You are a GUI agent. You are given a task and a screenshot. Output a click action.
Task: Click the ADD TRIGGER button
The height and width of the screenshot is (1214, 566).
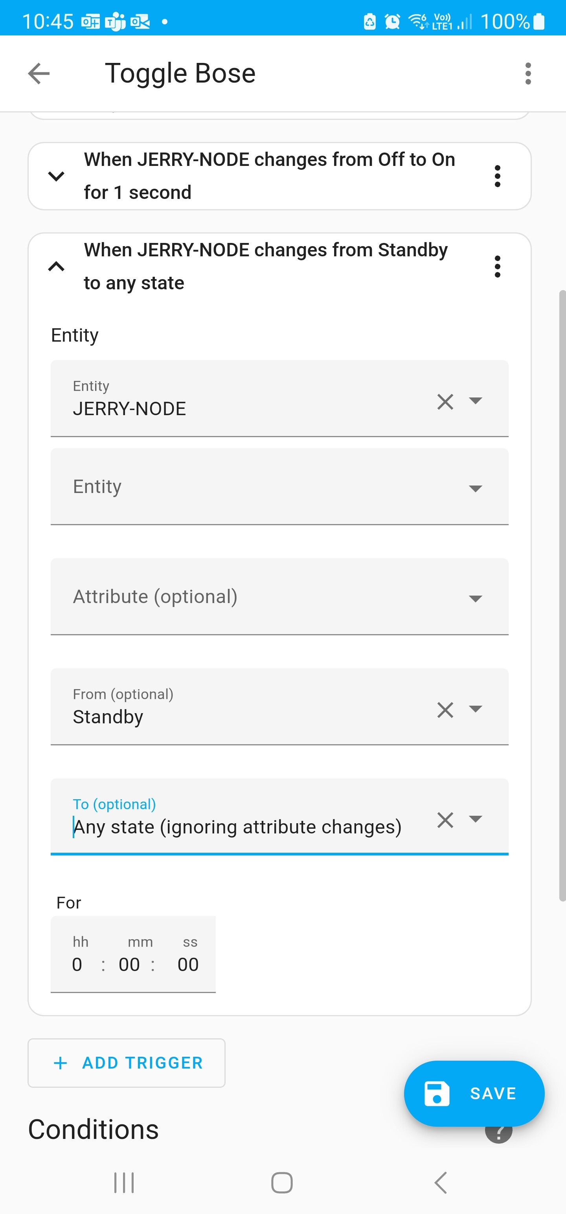(x=126, y=1063)
